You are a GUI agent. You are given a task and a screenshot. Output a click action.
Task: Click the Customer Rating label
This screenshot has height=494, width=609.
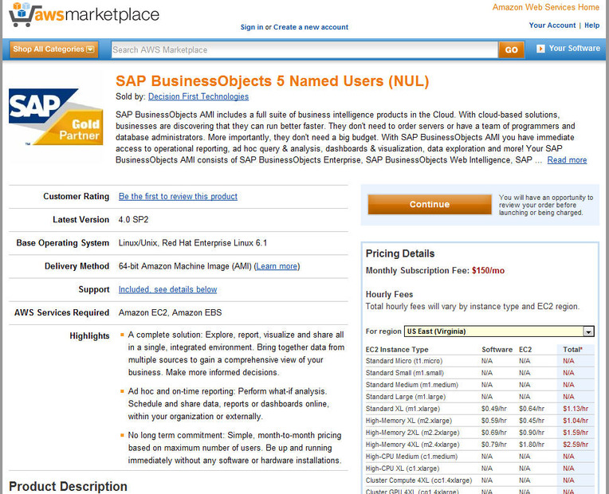pyautogui.click(x=77, y=197)
